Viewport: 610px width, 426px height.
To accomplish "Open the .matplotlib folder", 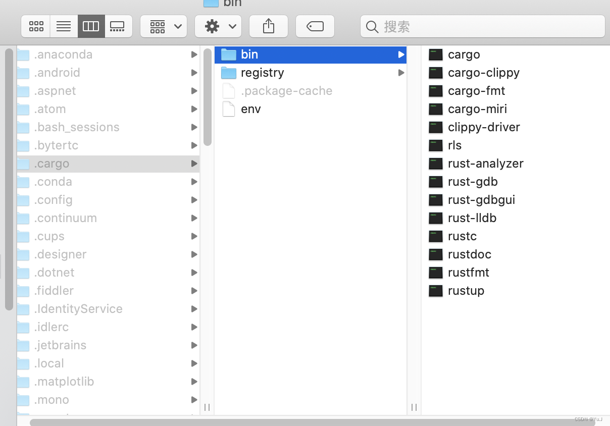I will pyautogui.click(x=108, y=382).
